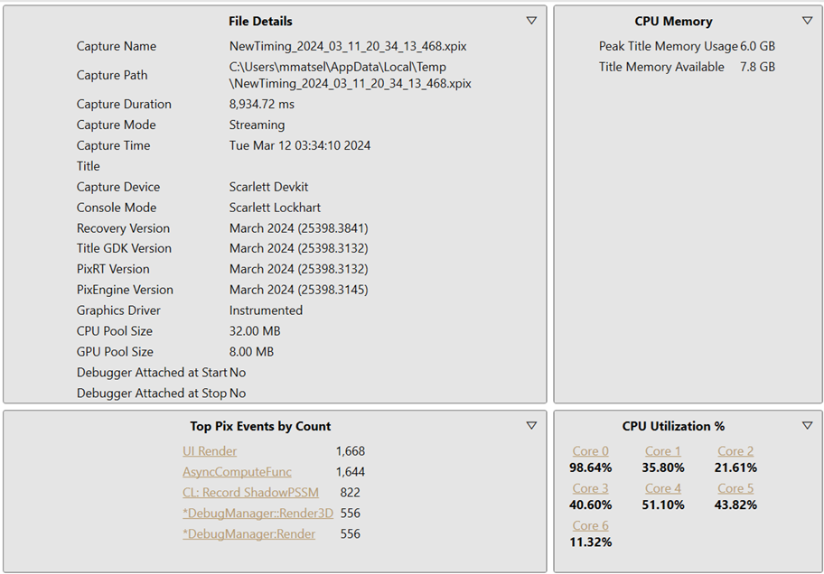Collapse Top Pix Events by Count panel

pyautogui.click(x=531, y=425)
